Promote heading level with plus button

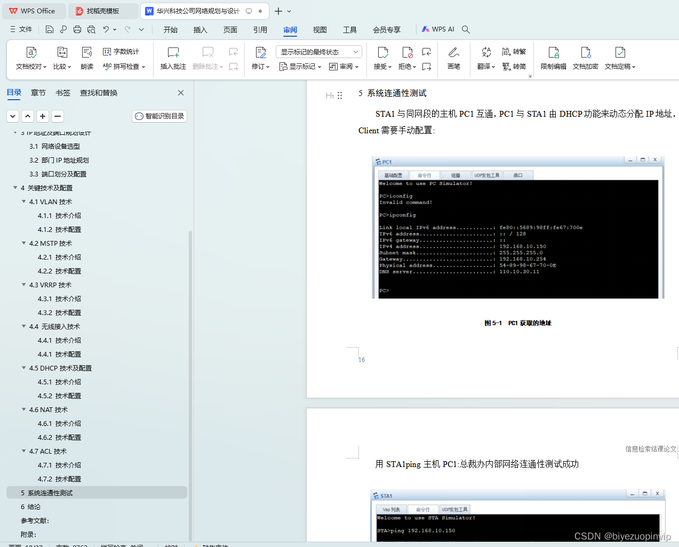point(43,116)
